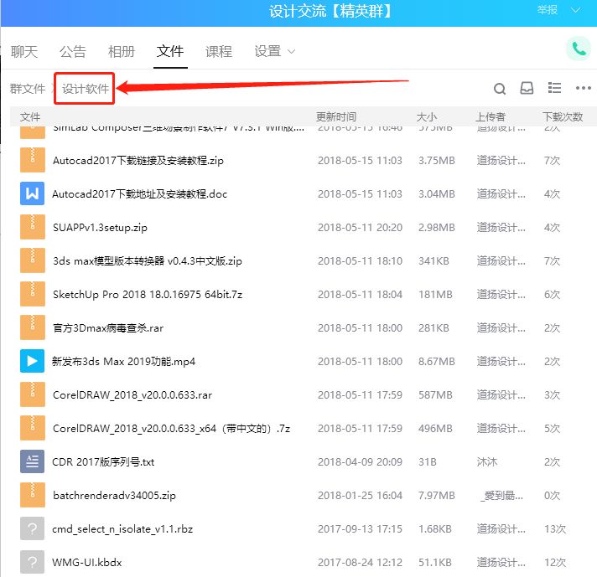
Task: Go to the 课程 tab
Action: click(219, 51)
